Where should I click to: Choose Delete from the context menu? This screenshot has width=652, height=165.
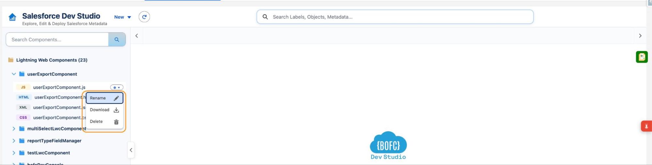pos(104,122)
